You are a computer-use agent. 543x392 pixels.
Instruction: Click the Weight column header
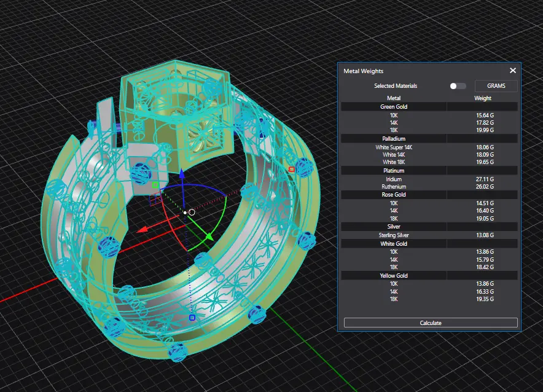tap(483, 98)
